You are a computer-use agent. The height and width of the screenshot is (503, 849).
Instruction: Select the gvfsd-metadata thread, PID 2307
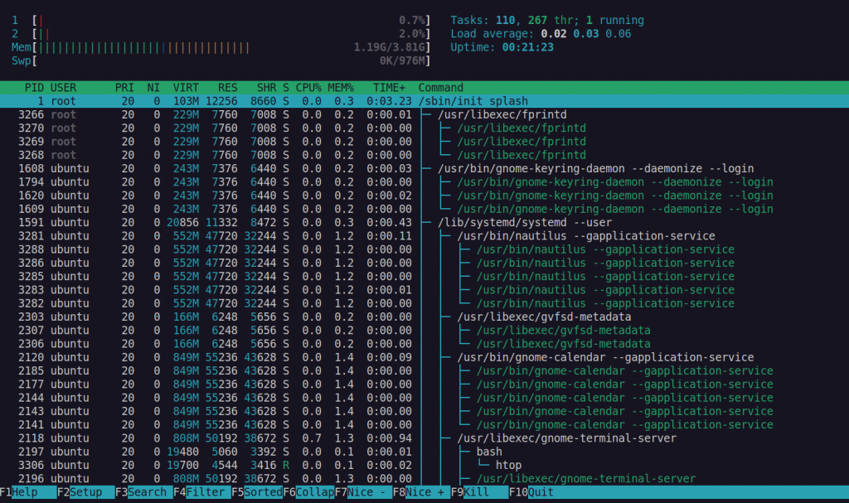pyautogui.click(x=424, y=331)
